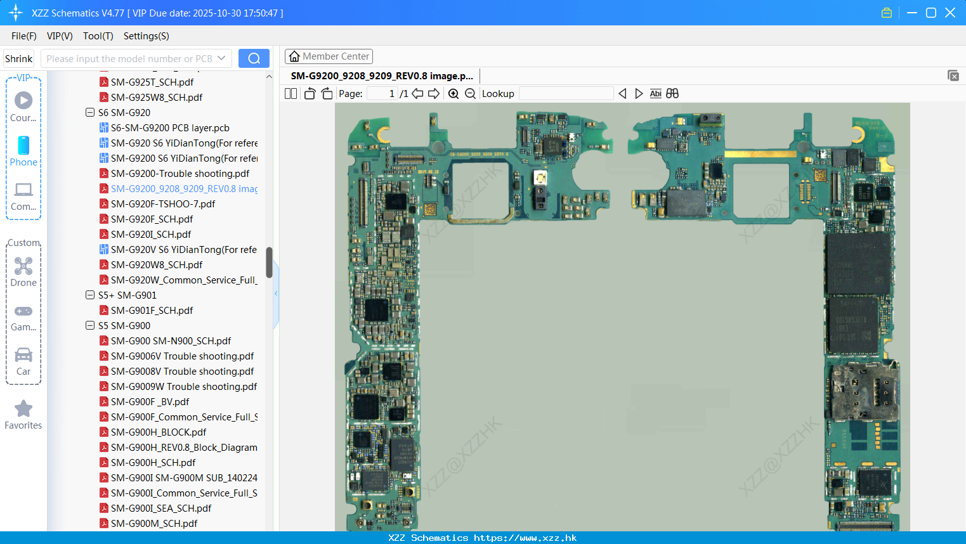Rotate page counterclockwise
966x544 pixels.
(310, 94)
